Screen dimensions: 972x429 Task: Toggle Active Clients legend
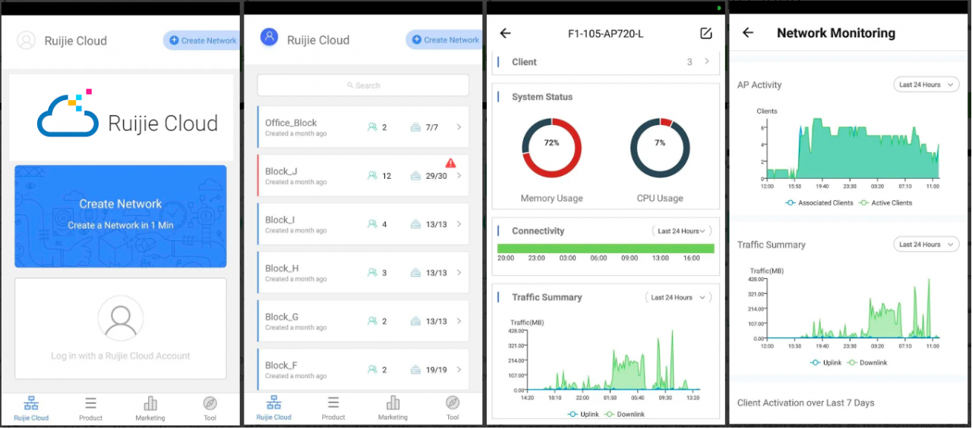(x=885, y=203)
